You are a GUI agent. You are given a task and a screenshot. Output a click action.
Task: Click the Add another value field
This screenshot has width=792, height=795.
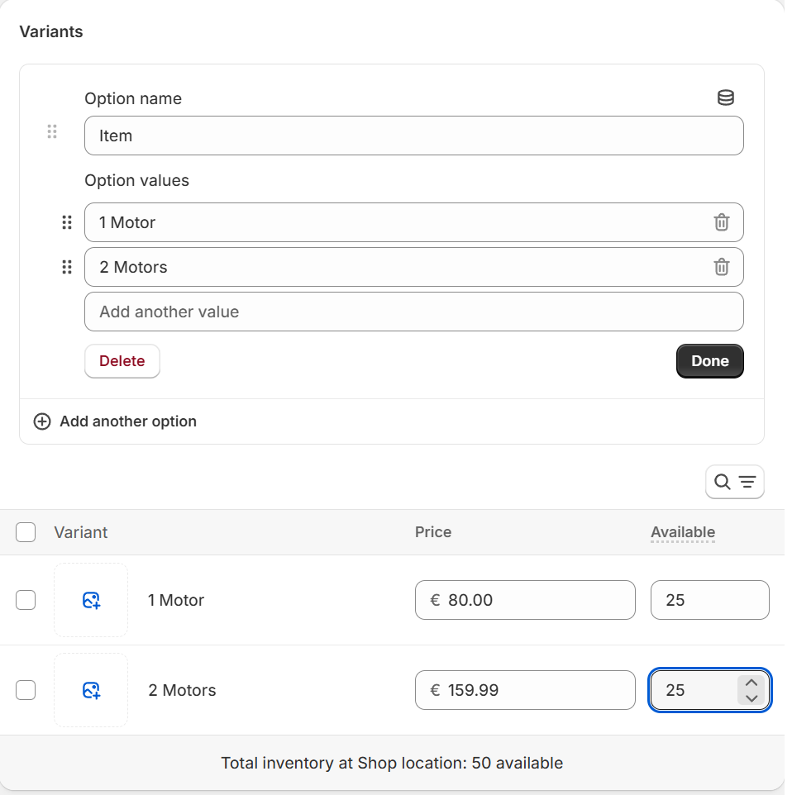click(413, 312)
